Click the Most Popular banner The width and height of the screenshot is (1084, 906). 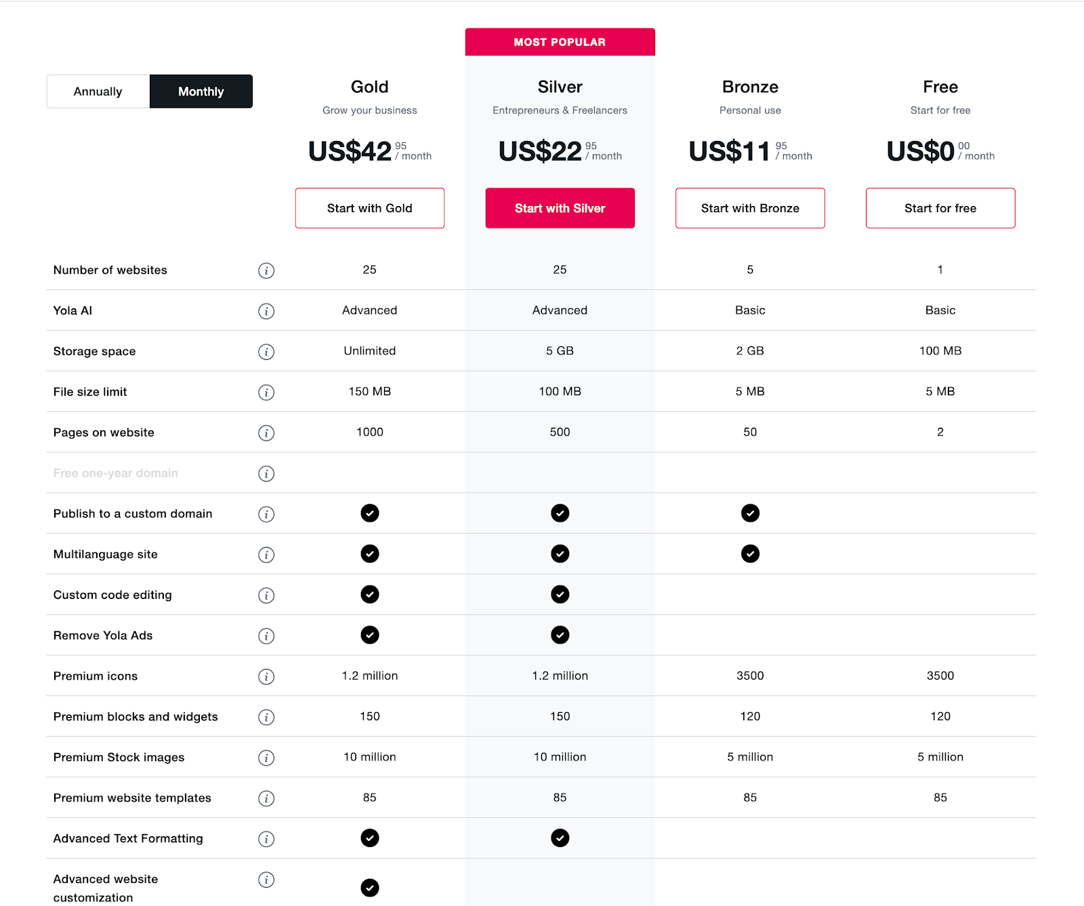560,42
